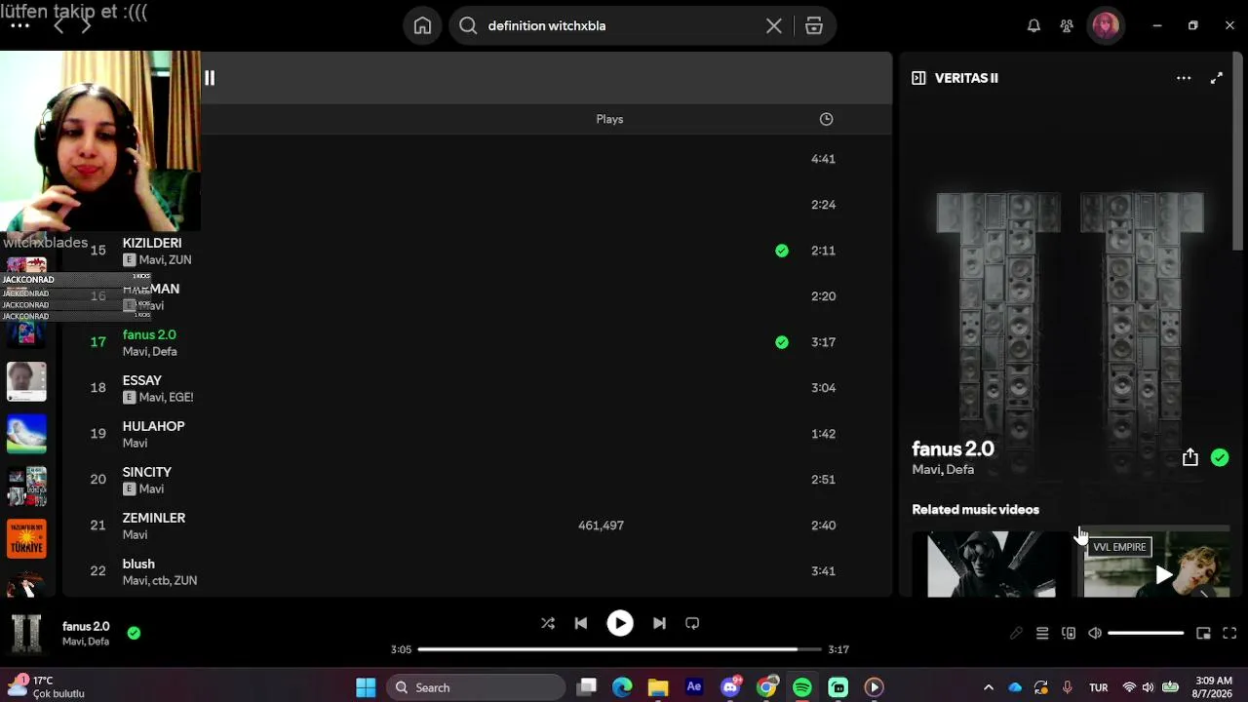Select the ESSAY track
Viewport: 1248px width, 702px height.
click(x=142, y=380)
